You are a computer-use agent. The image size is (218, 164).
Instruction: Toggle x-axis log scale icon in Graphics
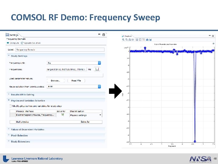tap(137, 40)
